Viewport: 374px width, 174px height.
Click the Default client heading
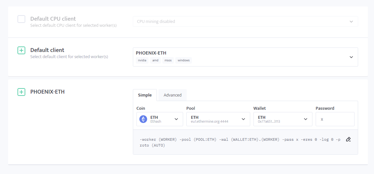tap(47, 50)
